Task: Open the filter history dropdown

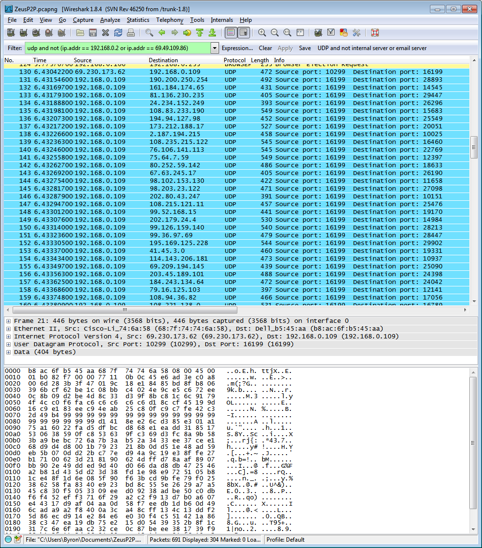Action: (214, 48)
